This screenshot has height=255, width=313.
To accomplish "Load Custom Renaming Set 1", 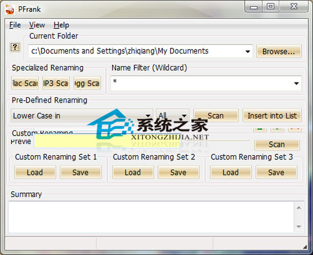I will pyautogui.click(x=35, y=172).
